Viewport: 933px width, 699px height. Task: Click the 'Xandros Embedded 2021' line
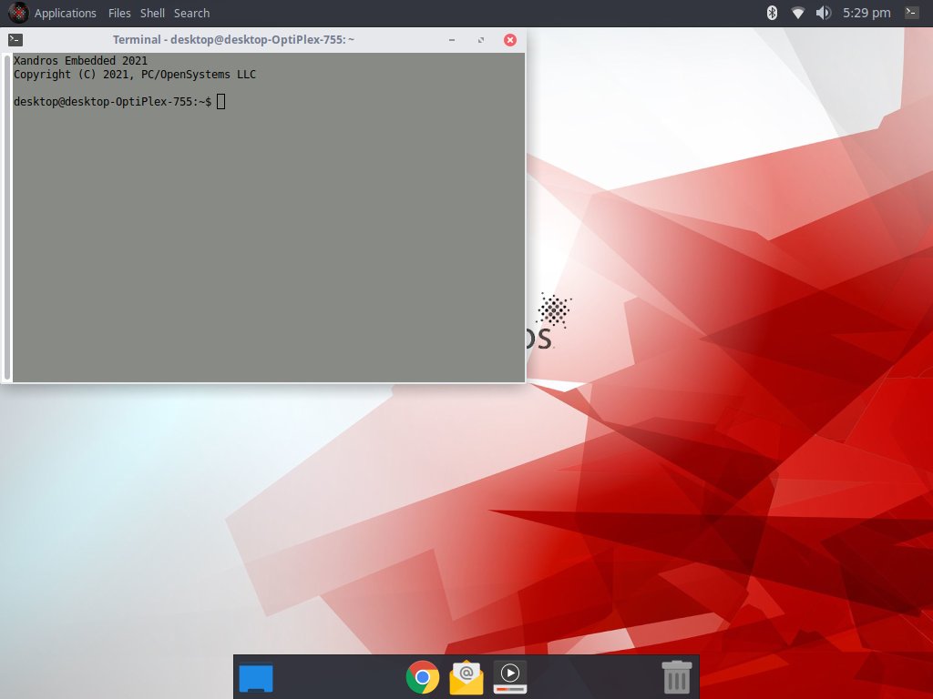[x=80, y=61]
